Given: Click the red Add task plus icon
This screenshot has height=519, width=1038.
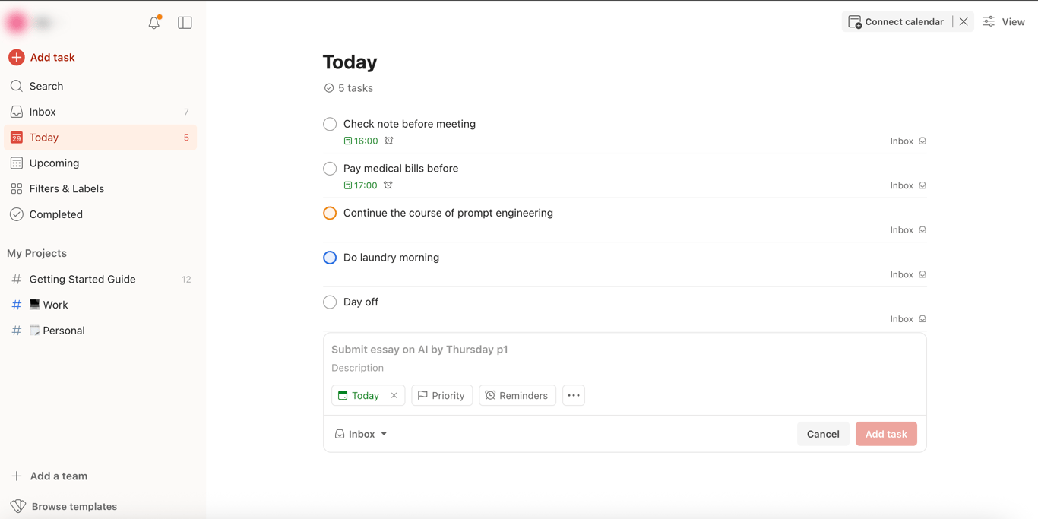Looking at the screenshot, I should point(17,58).
